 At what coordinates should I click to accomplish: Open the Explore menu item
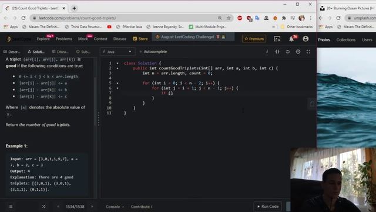[43, 39]
